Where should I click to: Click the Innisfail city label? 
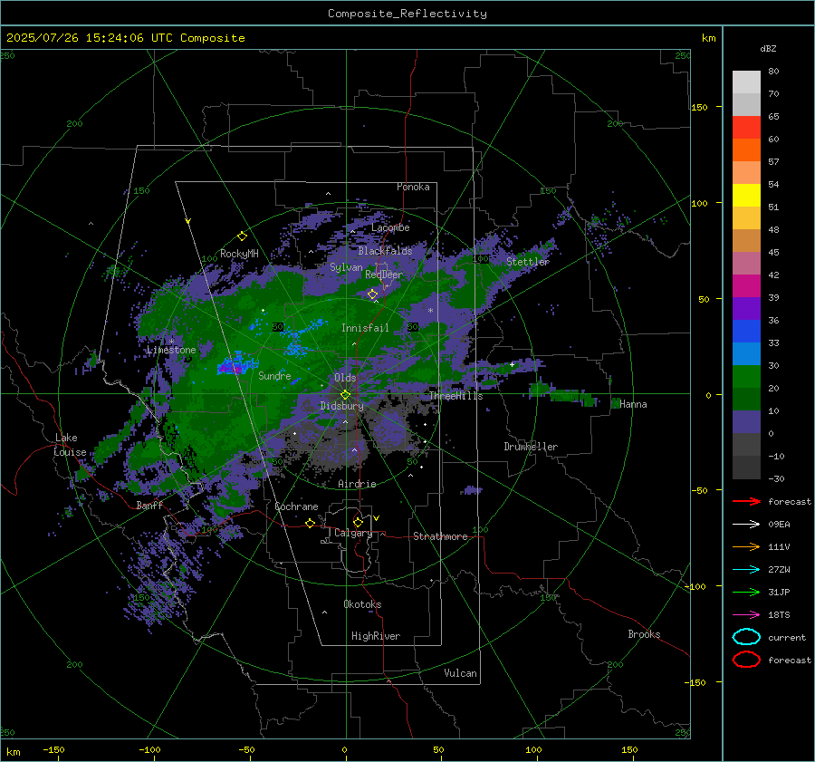[x=365, y=328]
